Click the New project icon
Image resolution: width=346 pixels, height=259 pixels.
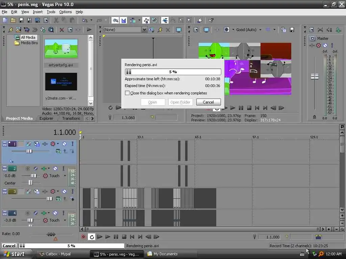[x=5, y=21]
